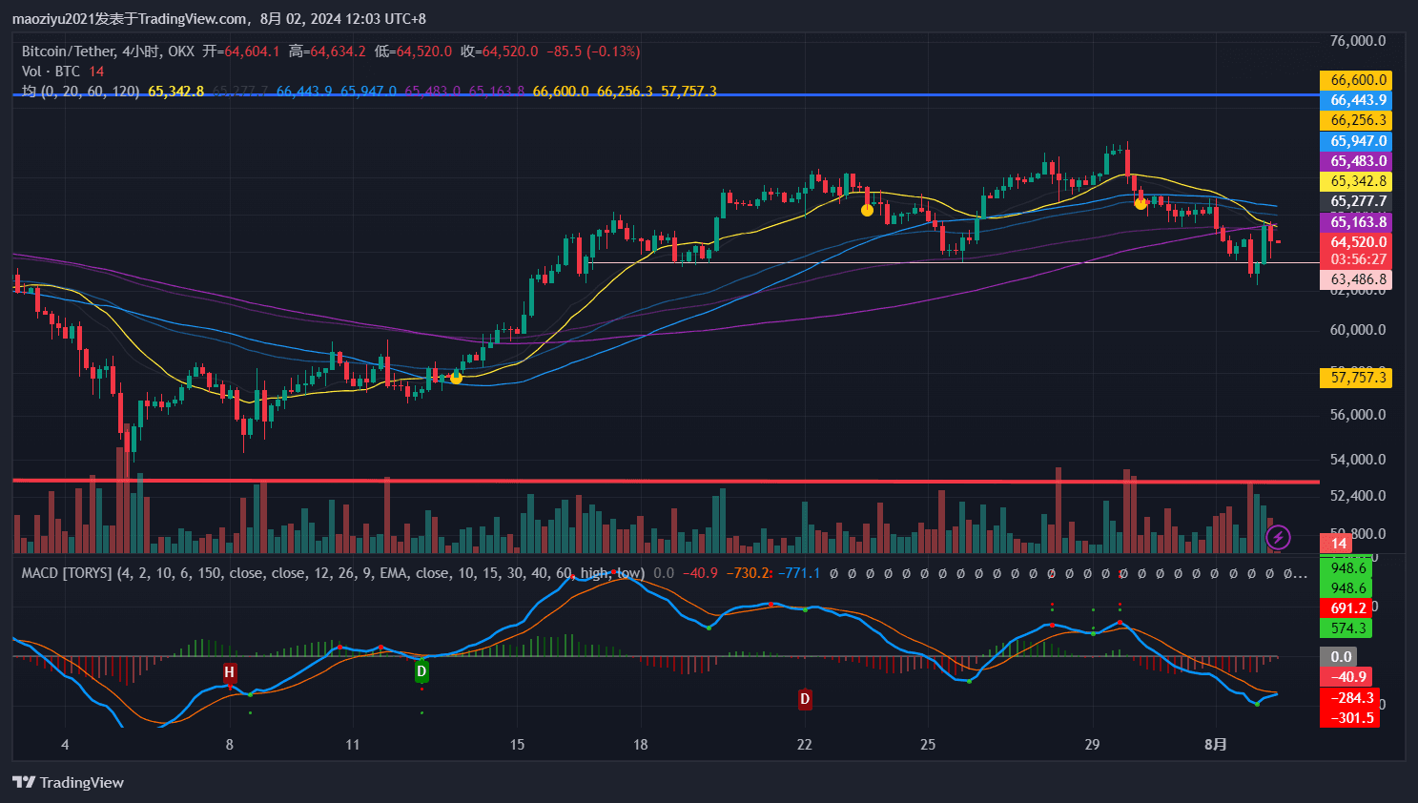
Task: Select the yellow circle marker after date 29
Action: pyautogui.click(x=1141, y=203)
